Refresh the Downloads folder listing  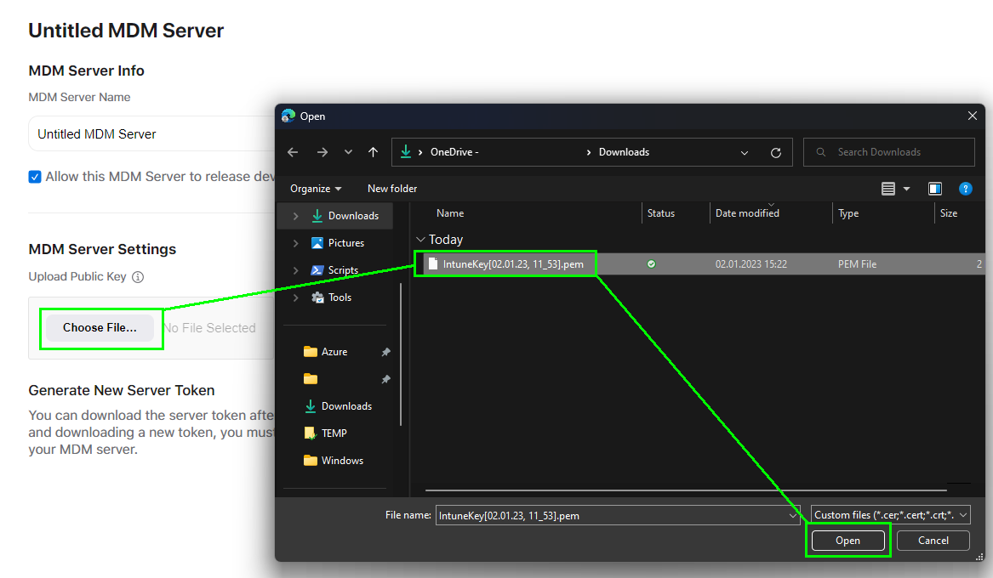click(775, 153)
